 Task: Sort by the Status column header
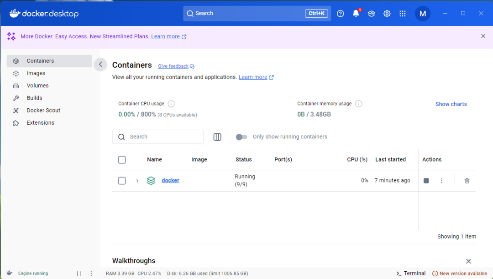(244, 160)
